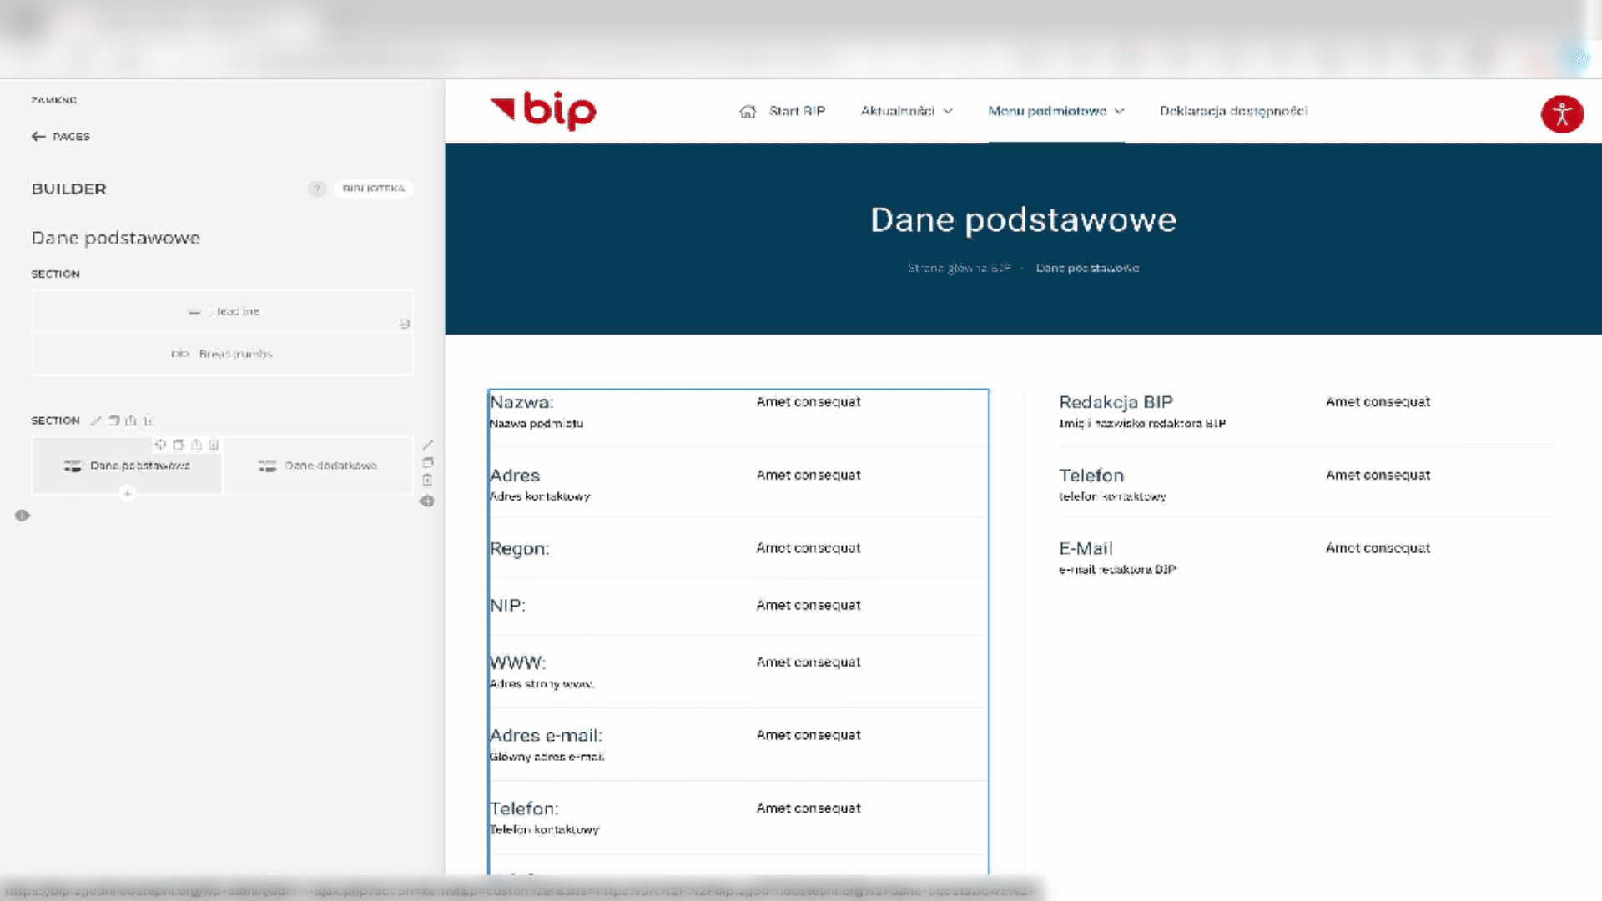Click the ZAMKNIJ close link
This screenshot has height=901, width=1602.
point(54,100)
